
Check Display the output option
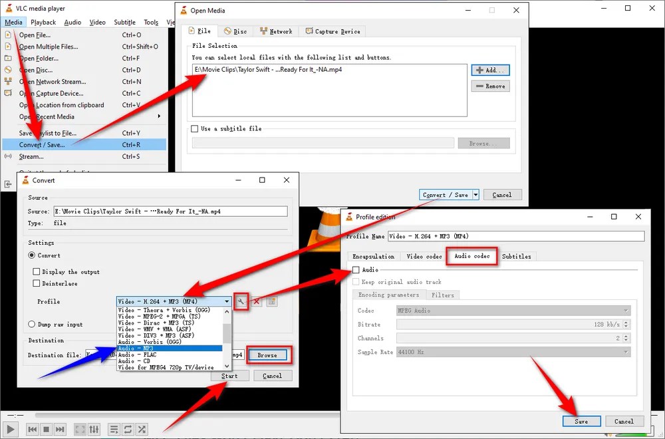37,271
